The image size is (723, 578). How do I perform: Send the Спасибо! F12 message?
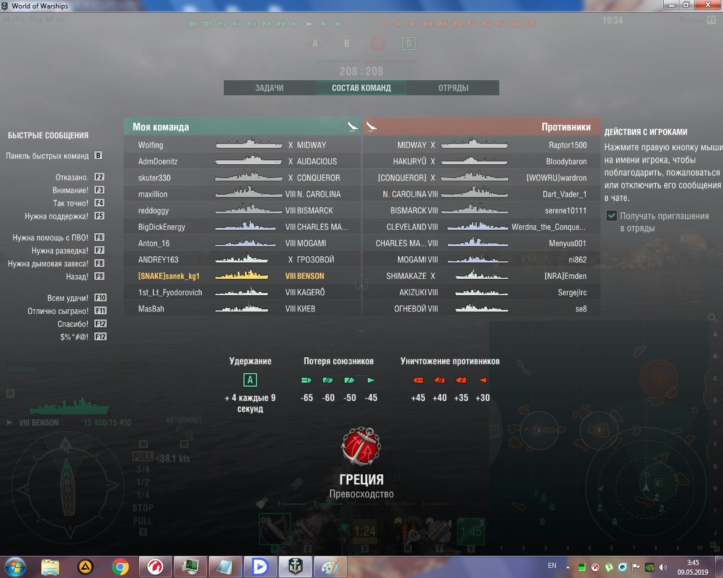[x=82, y=324]
